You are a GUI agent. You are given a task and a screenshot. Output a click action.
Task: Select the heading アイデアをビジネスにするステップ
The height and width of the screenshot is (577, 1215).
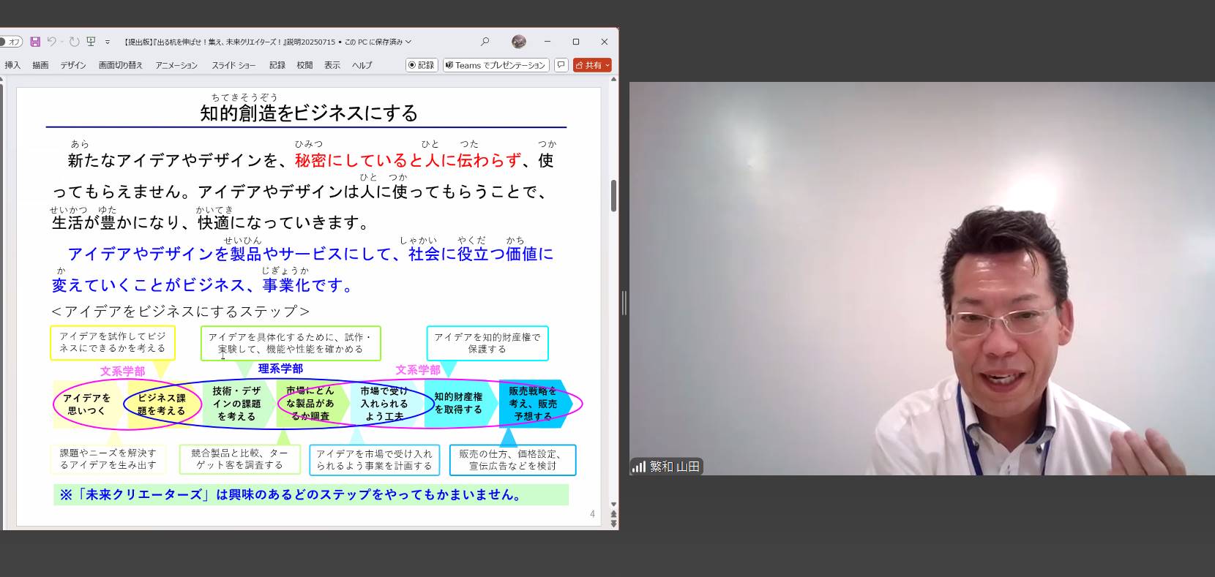point(181,312)
